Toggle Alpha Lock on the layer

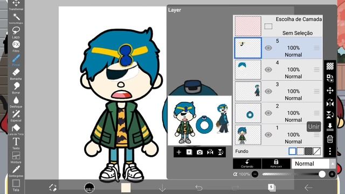pos(276,164)
